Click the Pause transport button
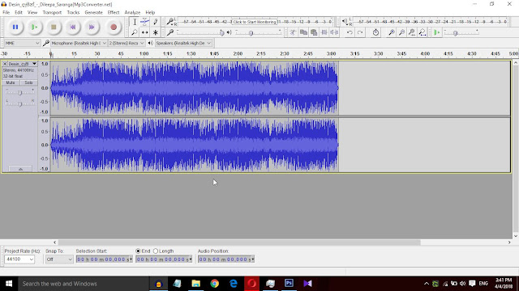This screenshot has width=519, height=291. [x=15, y=27]
